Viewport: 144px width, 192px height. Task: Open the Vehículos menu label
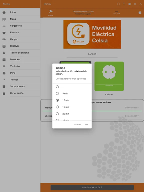(15, 66)
